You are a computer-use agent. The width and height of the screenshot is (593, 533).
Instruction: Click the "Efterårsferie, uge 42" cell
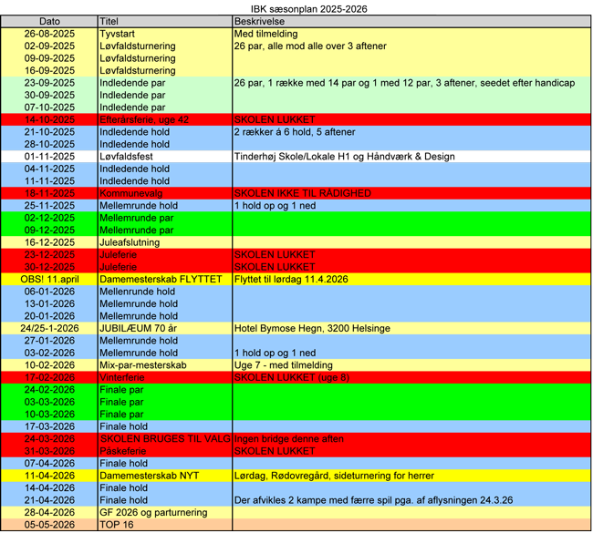pos(144,119)
